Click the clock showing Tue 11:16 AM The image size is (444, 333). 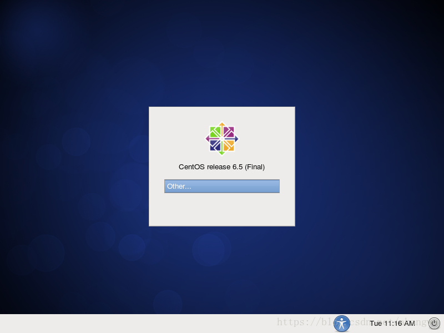392,324
